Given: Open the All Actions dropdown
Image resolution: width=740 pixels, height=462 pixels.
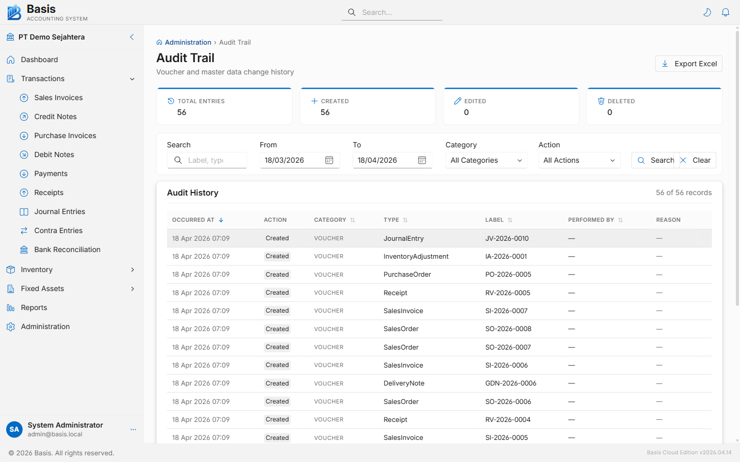Looking at the screenshot, I should (x=579, y=160).
